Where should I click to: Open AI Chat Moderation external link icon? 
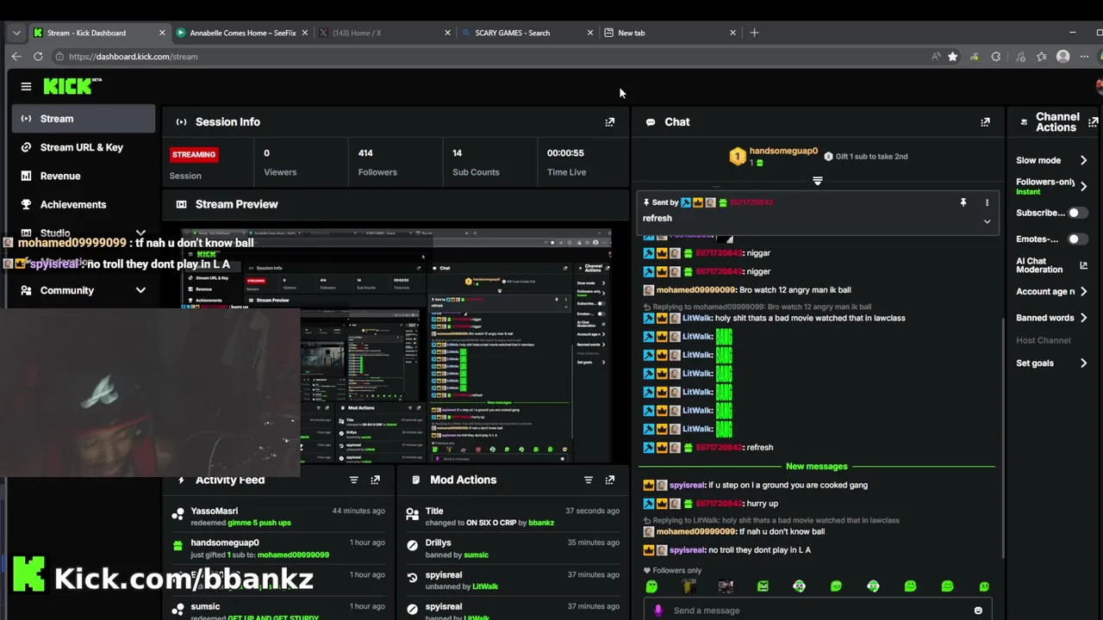(1083, 265)
